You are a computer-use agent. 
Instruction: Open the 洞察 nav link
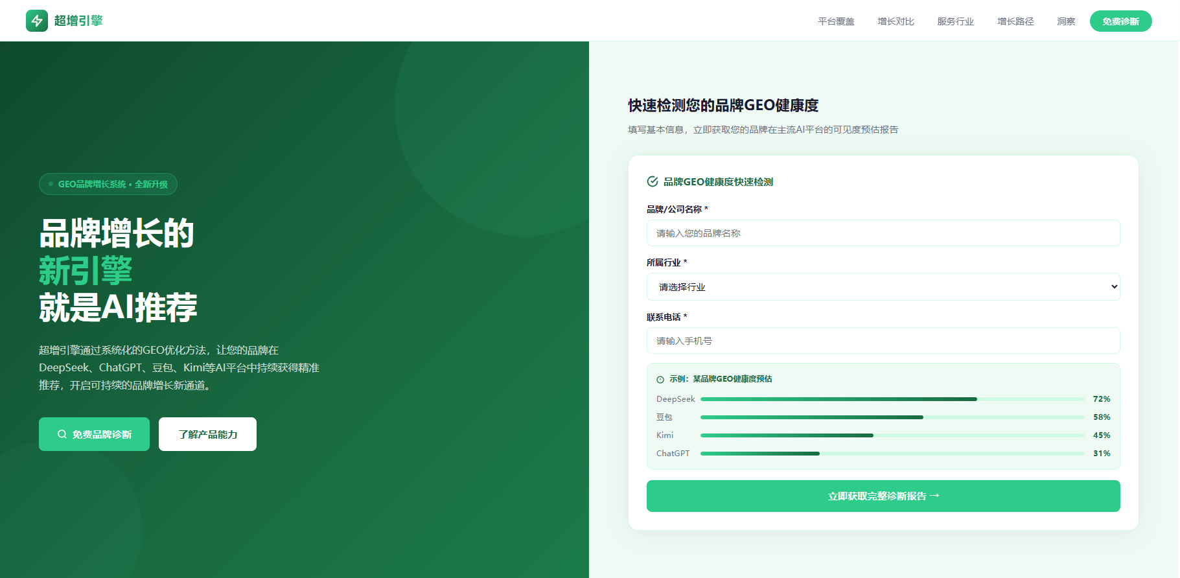pyautogui.click(x=1066, y=21)
